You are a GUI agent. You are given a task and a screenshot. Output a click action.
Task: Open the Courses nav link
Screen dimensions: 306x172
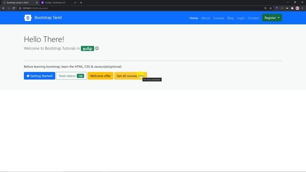[x=219, y=18]
